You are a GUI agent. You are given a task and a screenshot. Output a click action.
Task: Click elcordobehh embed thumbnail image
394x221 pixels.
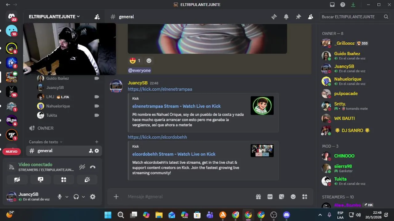coord(262,151)
